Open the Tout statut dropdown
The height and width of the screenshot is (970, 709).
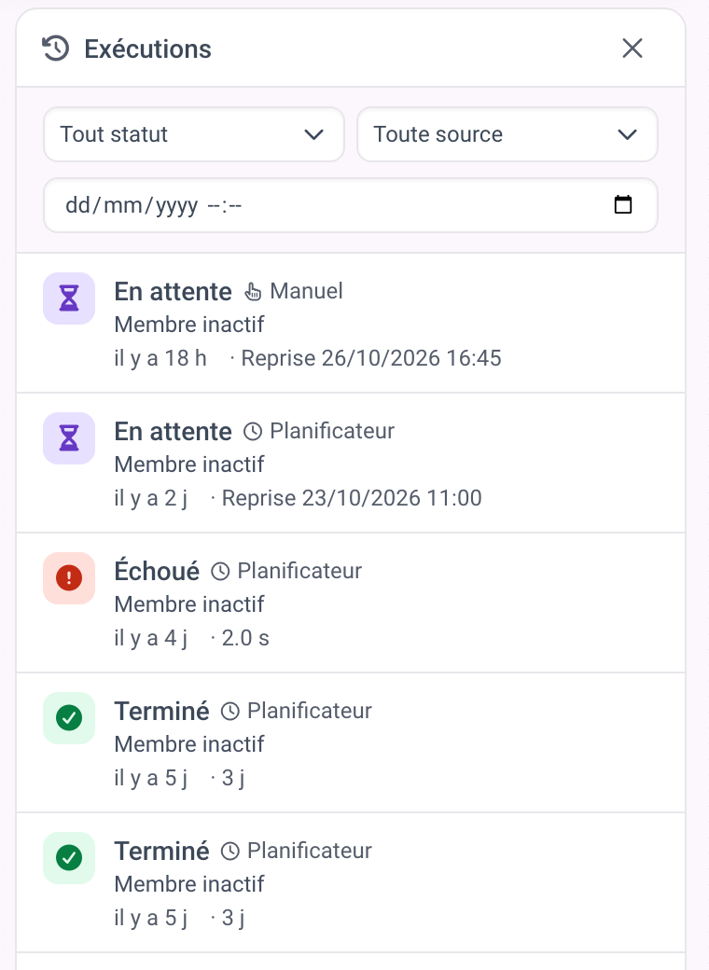[x=194, y=134]
